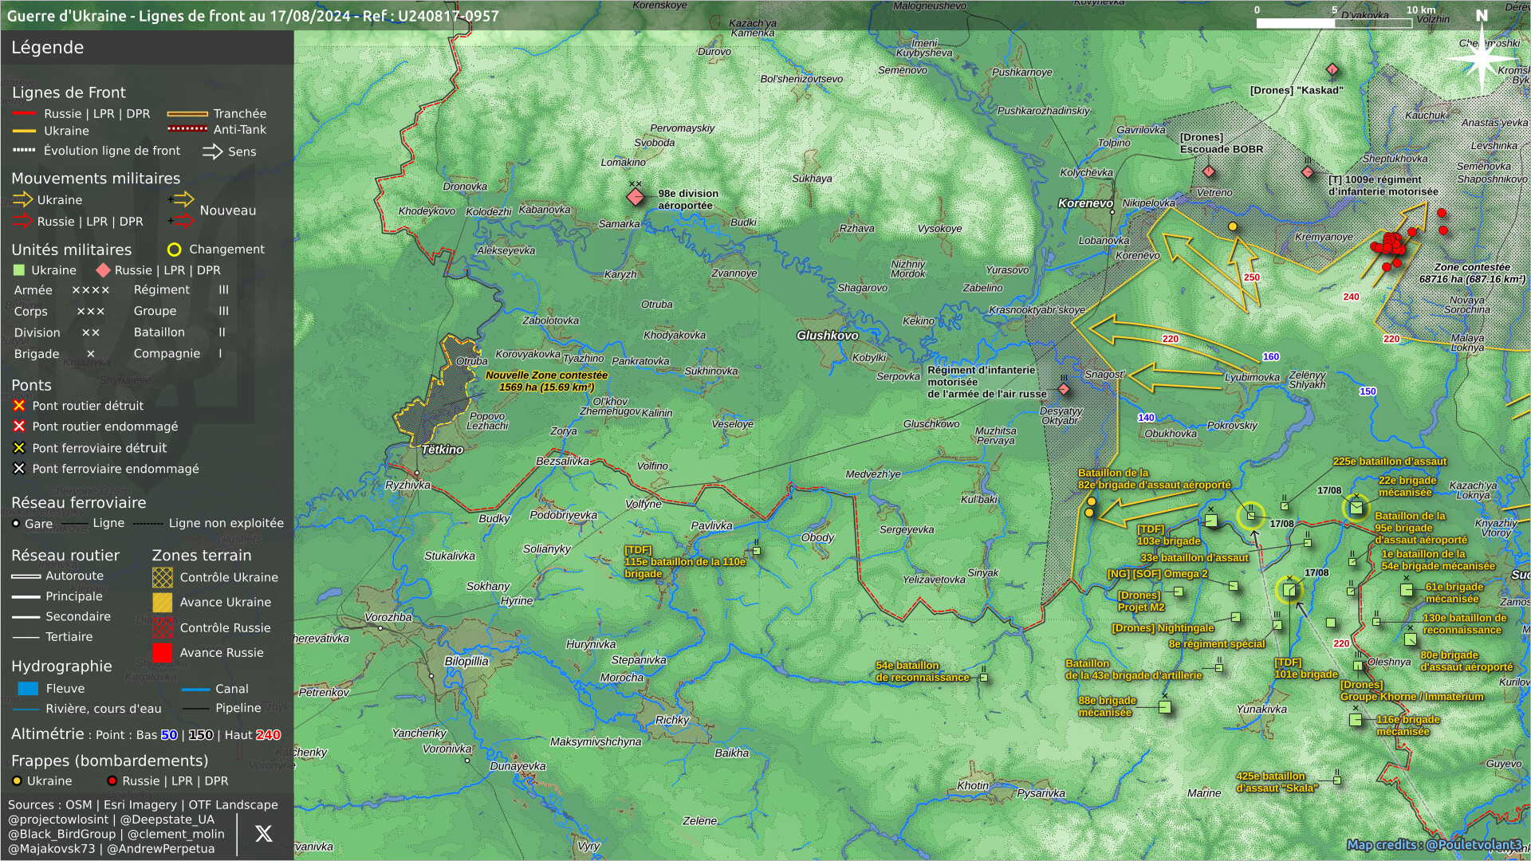Click the Tëtkino town label
This screenshot has width=1531, height=861.
coord(442,450)
